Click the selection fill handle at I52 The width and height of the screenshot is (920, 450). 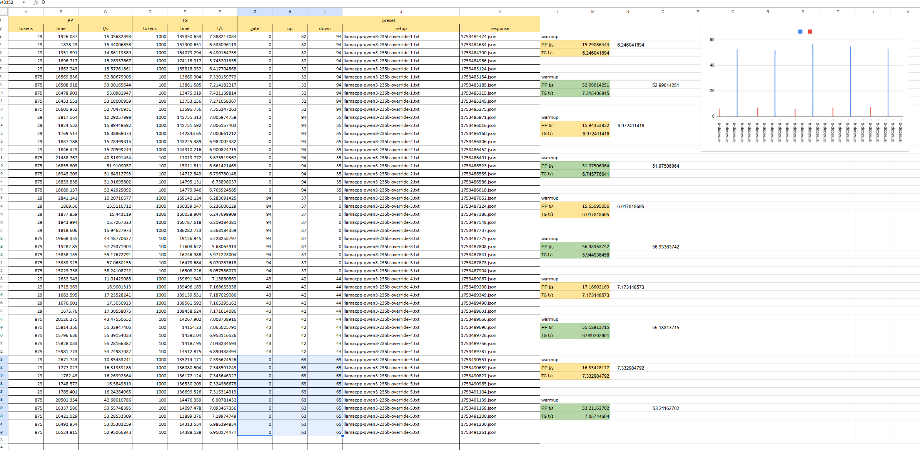342,436
